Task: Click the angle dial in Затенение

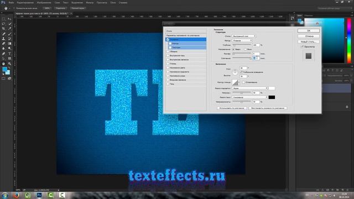Action: [235, 72]
